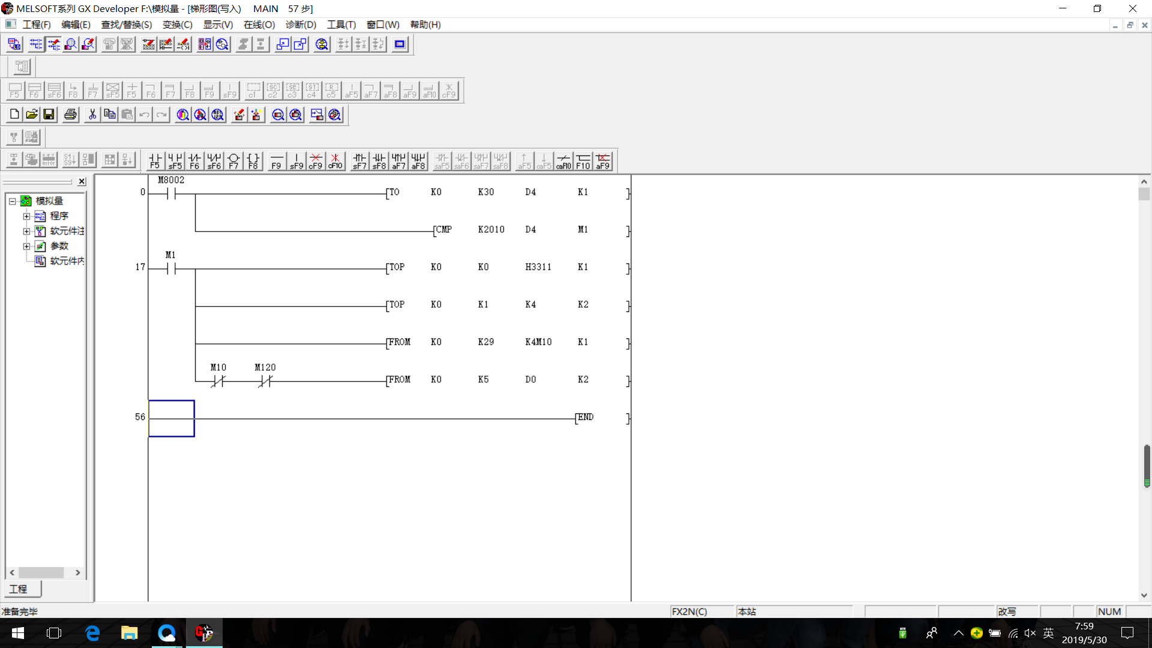Image resolution: width=1152 pixels, height=648 pixels.
Task: Insert normally closed contact F6
Action: (x=194, y=161)
